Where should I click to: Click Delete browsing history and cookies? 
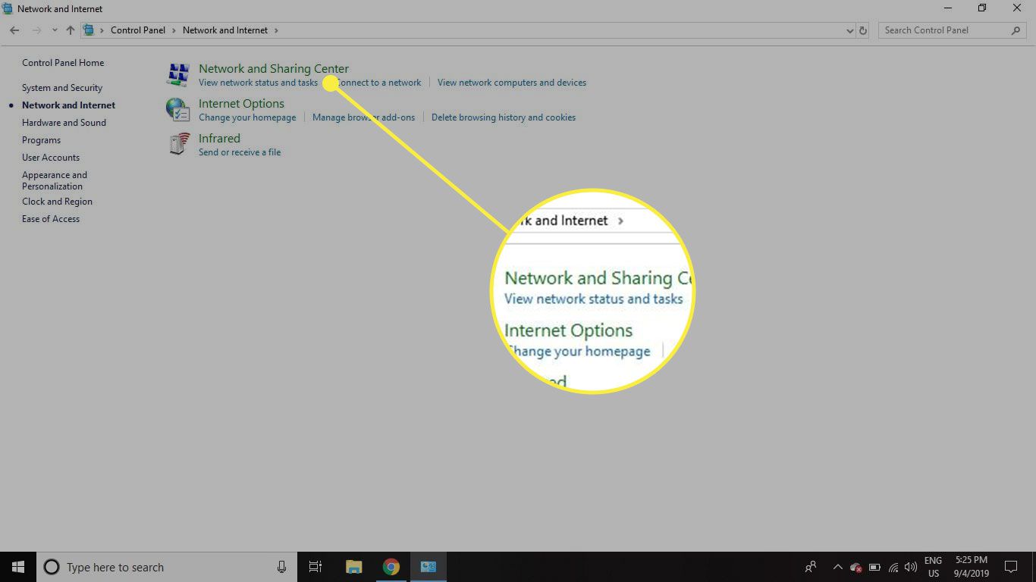point(503,117)
